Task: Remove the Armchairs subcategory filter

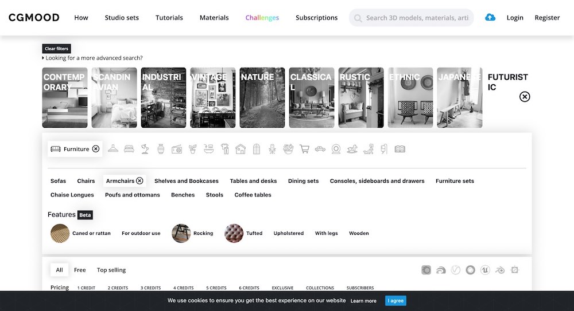Action: (x=139, y=181)
